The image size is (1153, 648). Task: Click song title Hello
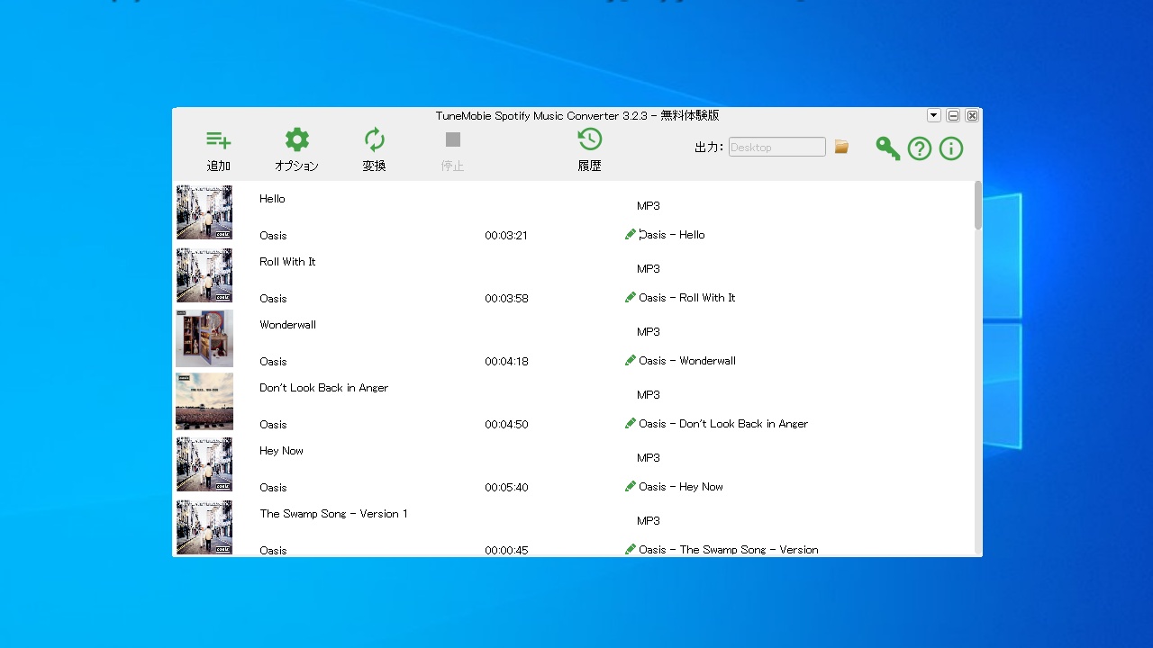pyautogui.click(x=272, y=199)
